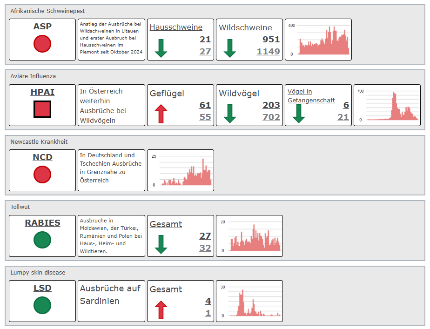View the Newcastle Krankheit histogram chart

point(181,170)
